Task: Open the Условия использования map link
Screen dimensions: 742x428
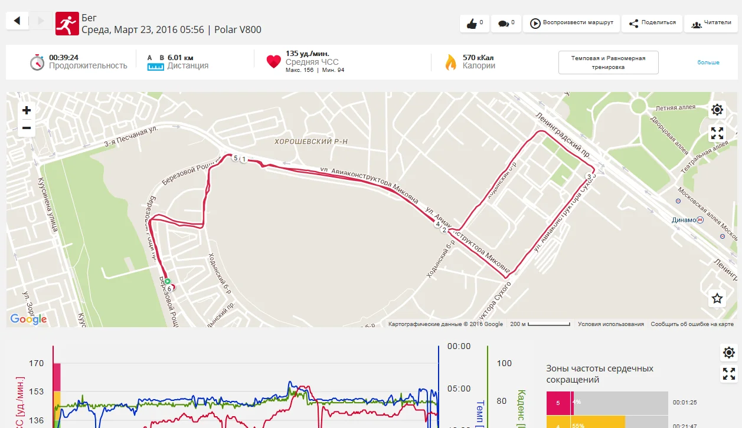Action: [610, 324]
